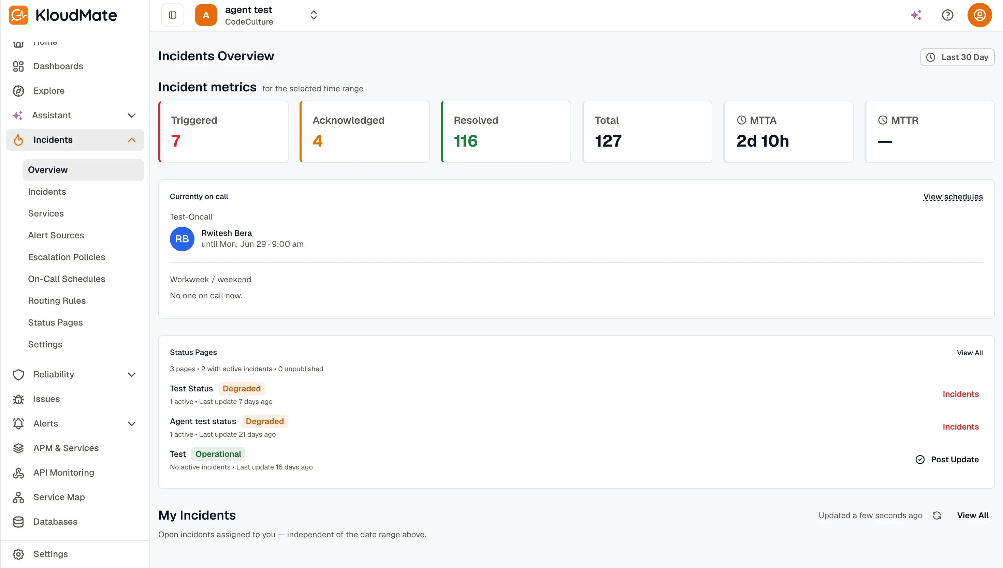Follow the View schedules link
The height and width of the screenshot is (568, 1003).
(x=953, y=197)
